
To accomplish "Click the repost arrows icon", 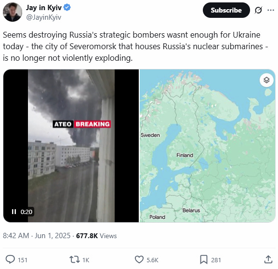I will pyautogui.click(x=75, y=259).
